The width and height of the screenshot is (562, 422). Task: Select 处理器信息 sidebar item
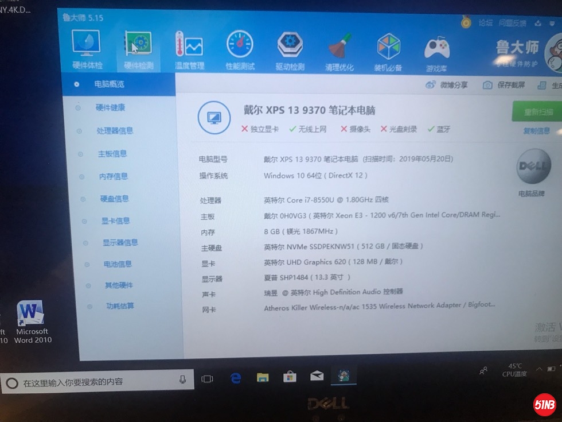[115, 131]
